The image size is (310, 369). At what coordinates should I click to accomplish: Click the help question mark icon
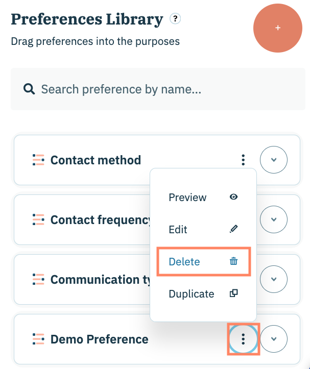[176, 19]
